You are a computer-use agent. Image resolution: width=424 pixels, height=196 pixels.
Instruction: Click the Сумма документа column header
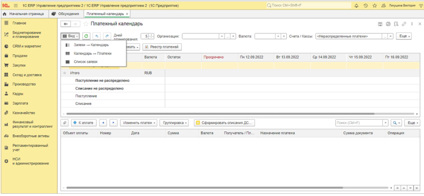tap(363, 133)
